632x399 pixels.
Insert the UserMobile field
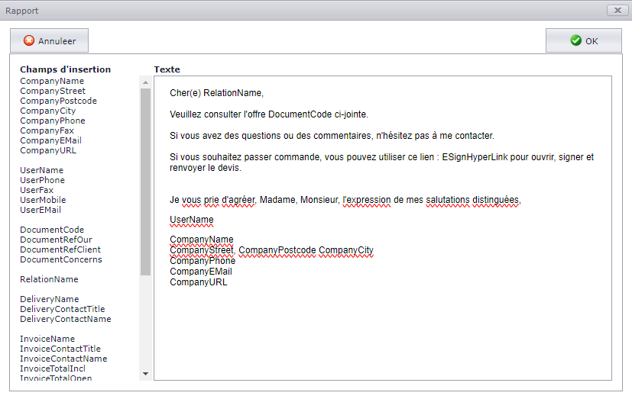tap(43, 200)
